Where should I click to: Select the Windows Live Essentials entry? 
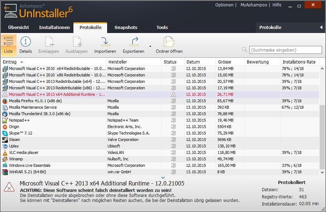click(160, 166)
